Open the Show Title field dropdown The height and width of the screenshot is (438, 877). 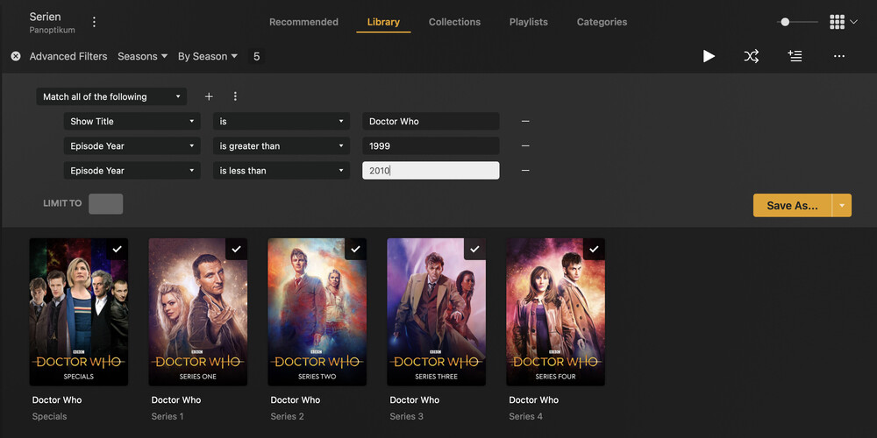tap(132, 121)
